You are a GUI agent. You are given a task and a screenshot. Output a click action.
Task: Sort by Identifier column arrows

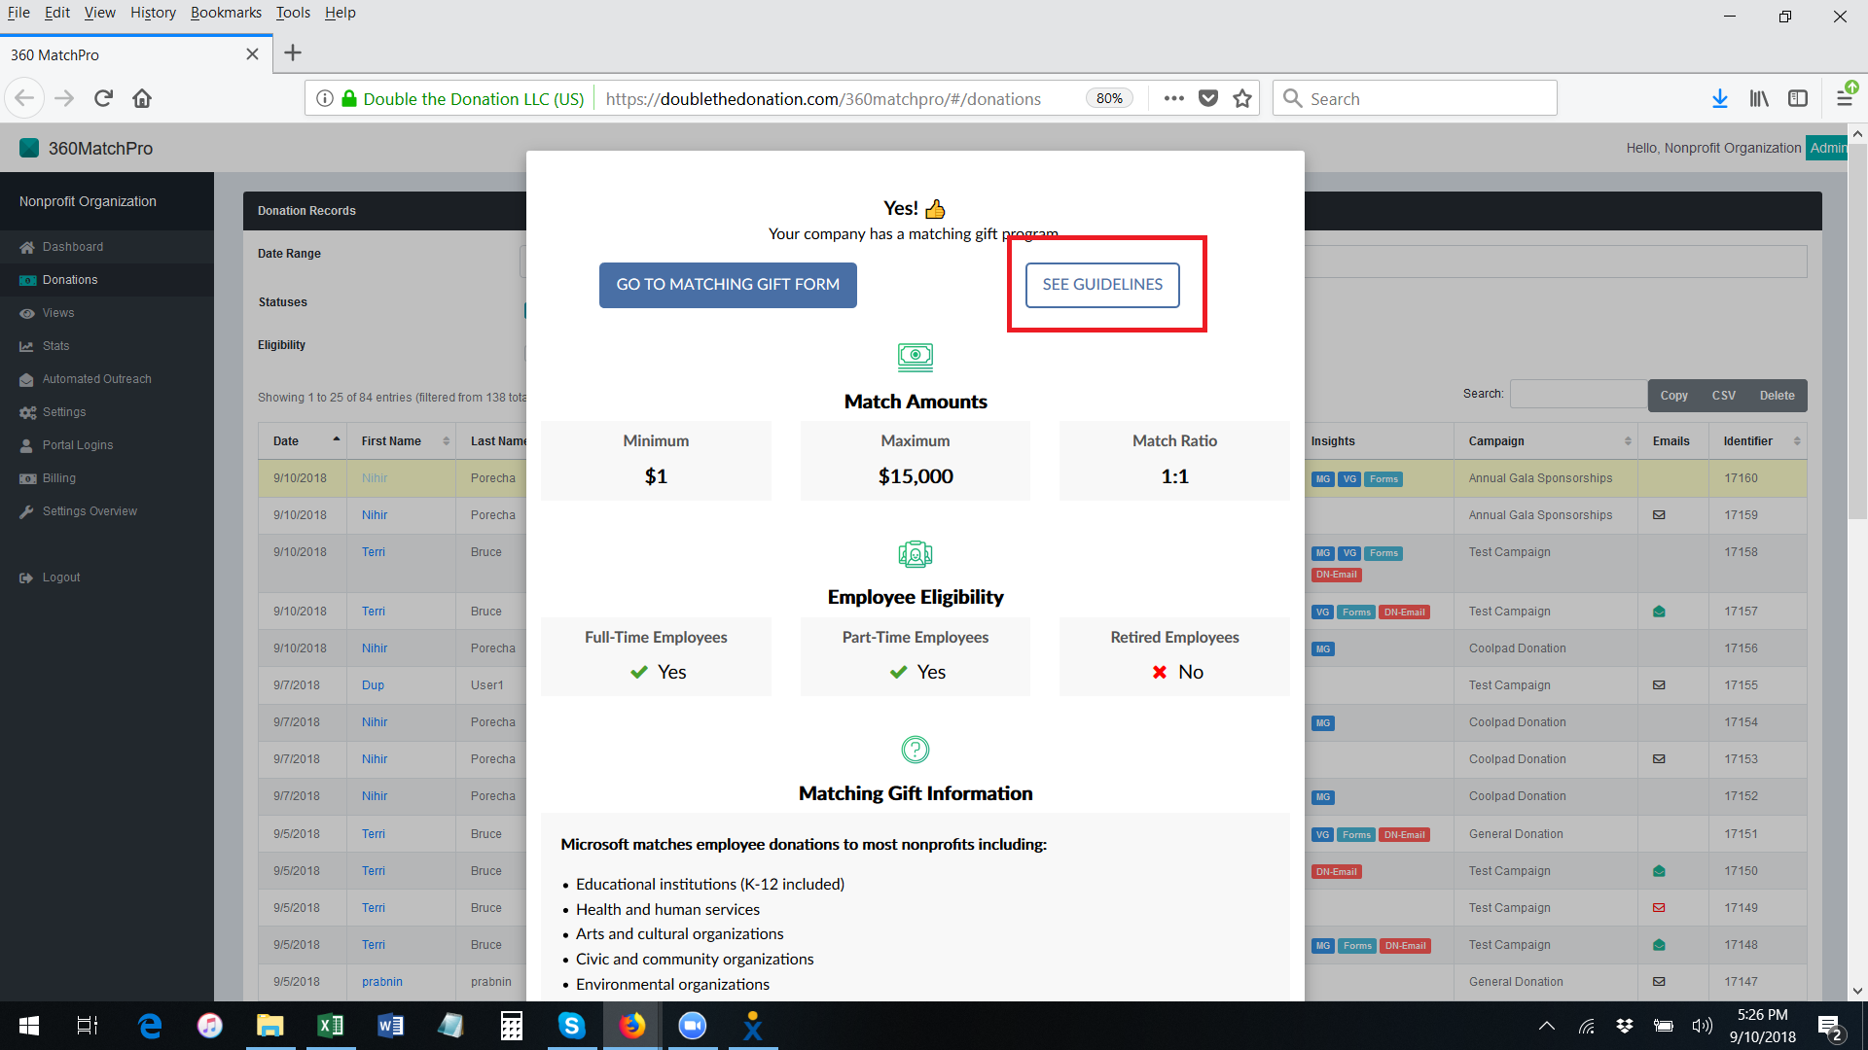coord(1797,441)
